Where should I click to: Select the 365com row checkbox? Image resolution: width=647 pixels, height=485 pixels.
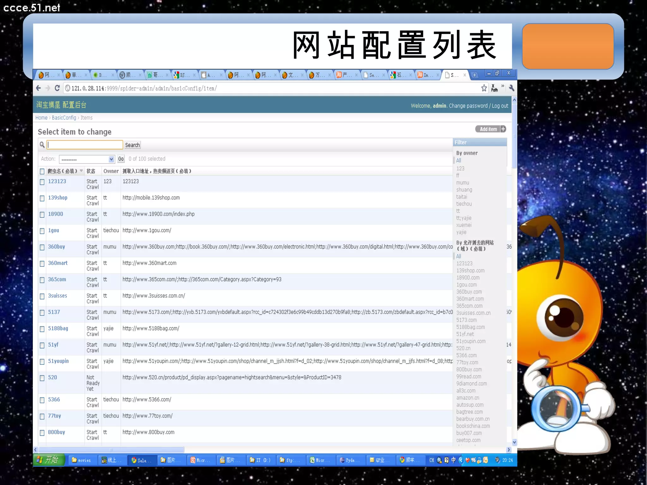[x=42, y=280]
